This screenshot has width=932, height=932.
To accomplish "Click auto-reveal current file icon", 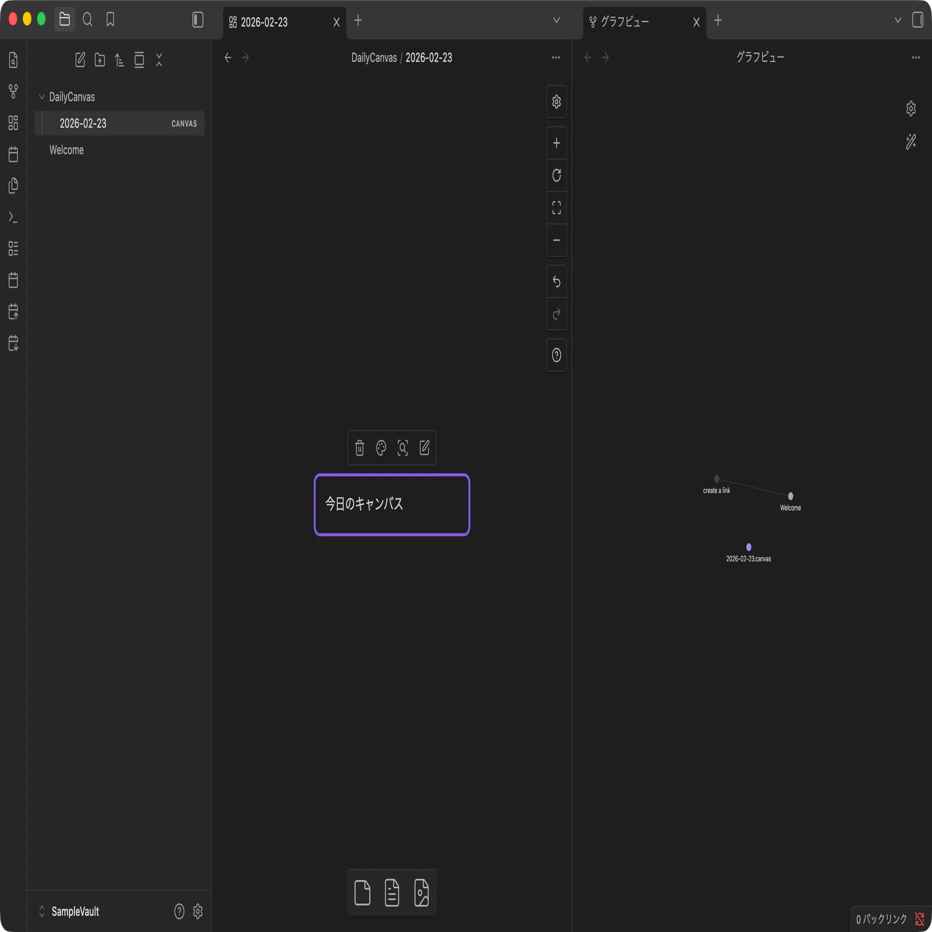I will 139,60.
